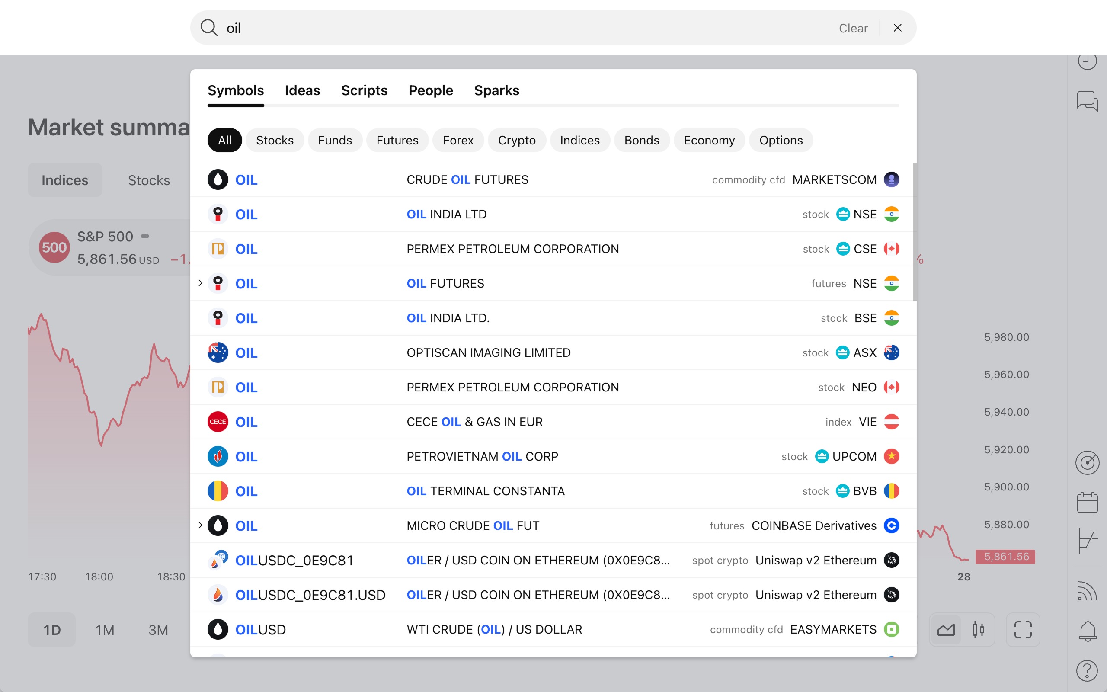Open the news feed broadcast icon
Viewport: 1107px width, 692px height.
[x=1088, y=591]
